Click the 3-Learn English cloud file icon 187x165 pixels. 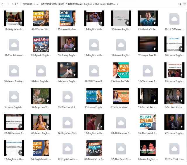coord(14,97)
